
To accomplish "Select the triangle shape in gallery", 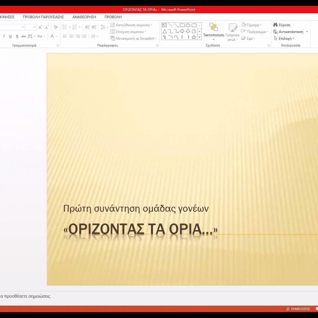I will coord(164,31).
